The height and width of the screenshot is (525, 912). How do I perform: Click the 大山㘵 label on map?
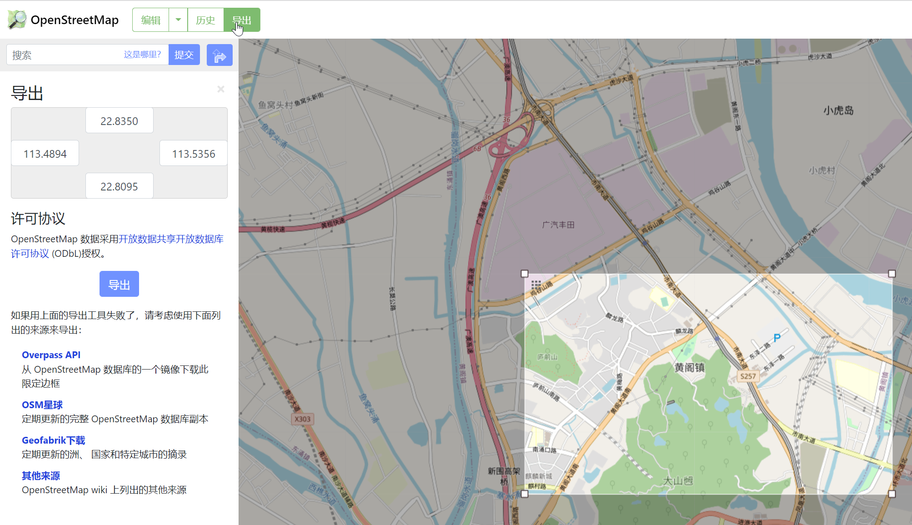tap(678, 480)
